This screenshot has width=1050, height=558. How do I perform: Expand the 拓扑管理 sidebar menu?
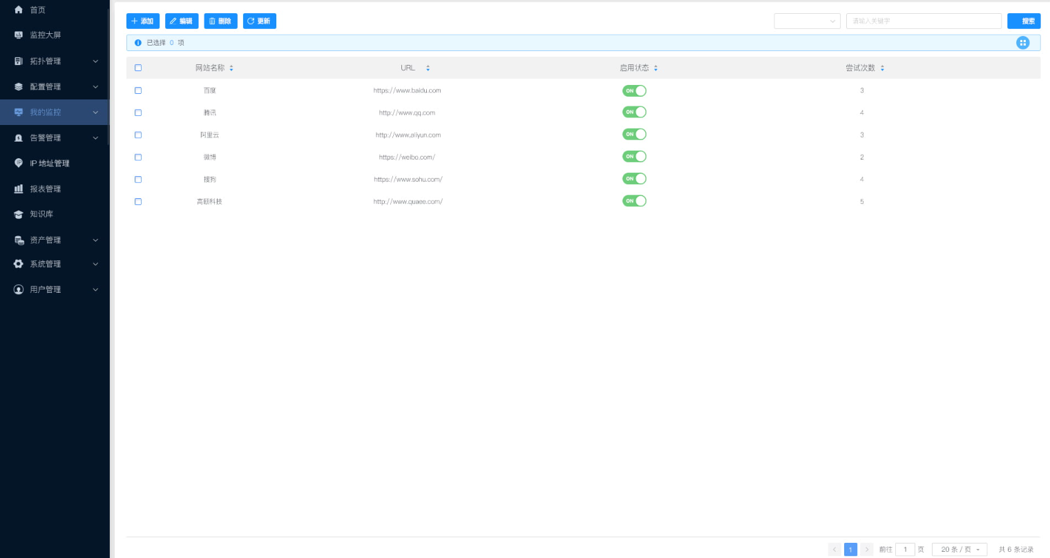pos(54,61)
